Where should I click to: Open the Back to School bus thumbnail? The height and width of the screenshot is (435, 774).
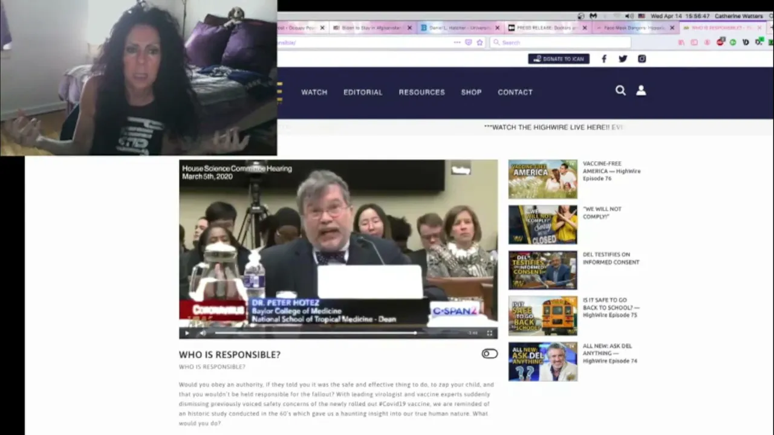(x=542, y=316)
